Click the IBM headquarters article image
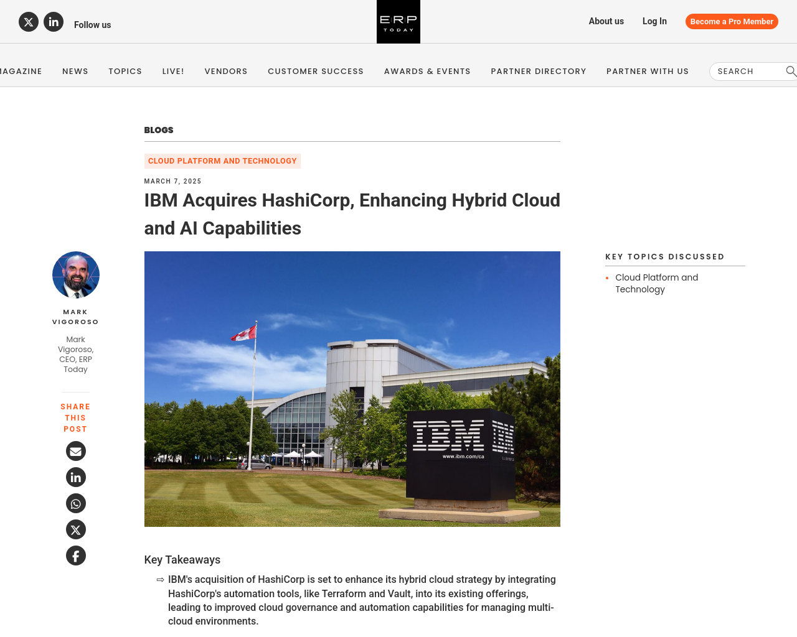This screenshot has height=637, width=797. 352,389
